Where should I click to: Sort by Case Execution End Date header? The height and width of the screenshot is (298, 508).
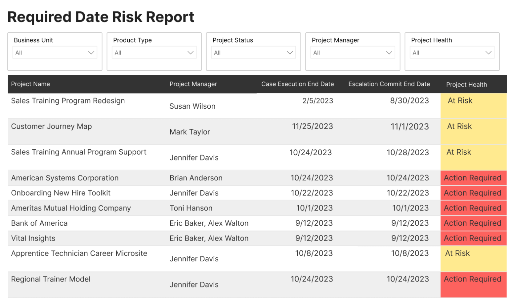[x=297, y=84]
